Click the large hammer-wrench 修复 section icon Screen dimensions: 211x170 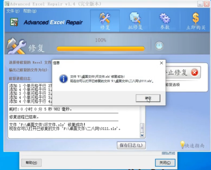point(16,46)
